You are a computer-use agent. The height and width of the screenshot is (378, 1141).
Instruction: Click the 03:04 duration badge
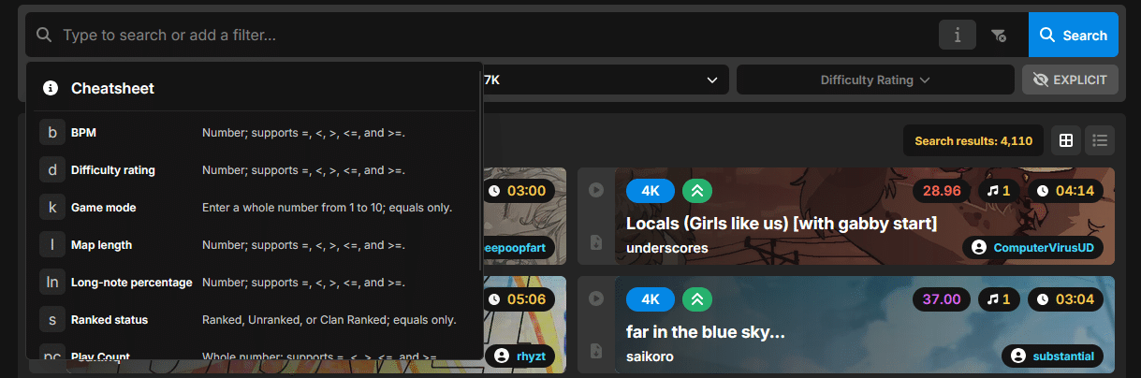click(x=1065, y=299)
